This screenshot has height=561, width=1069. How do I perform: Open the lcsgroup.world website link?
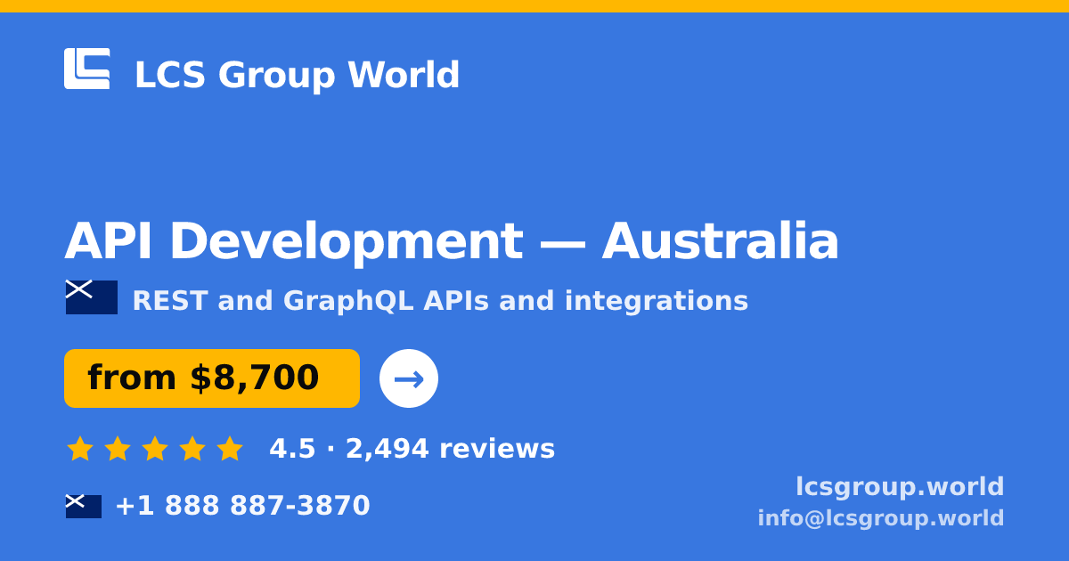coord(900,486)
